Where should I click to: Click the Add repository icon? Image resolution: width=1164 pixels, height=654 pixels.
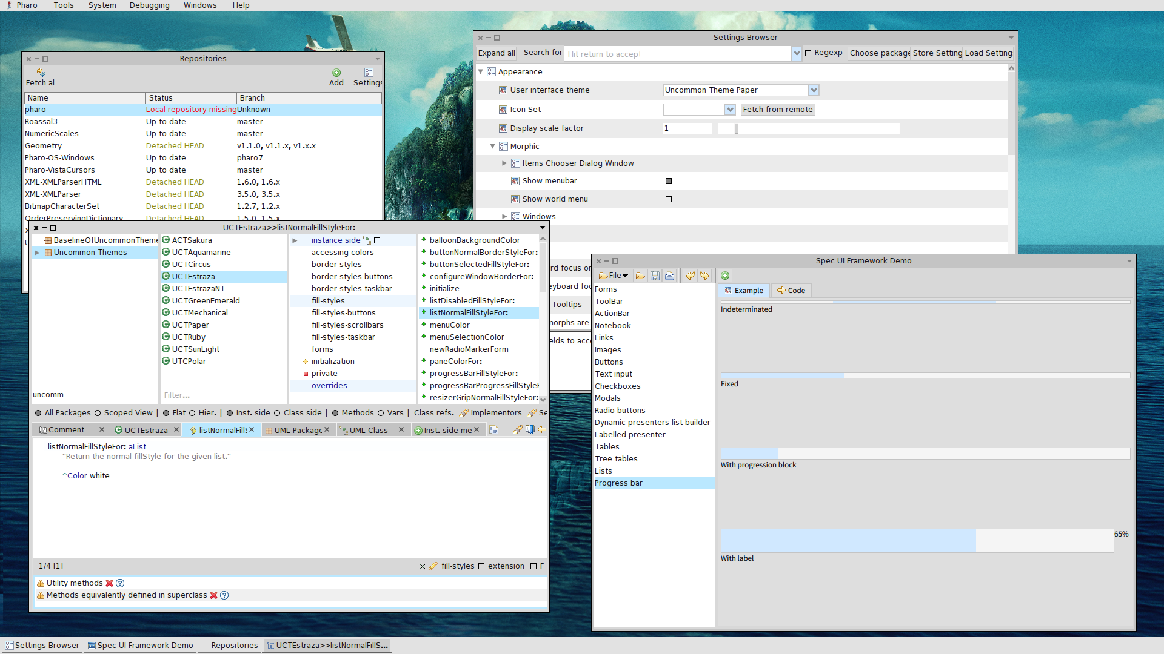(336, 73)
